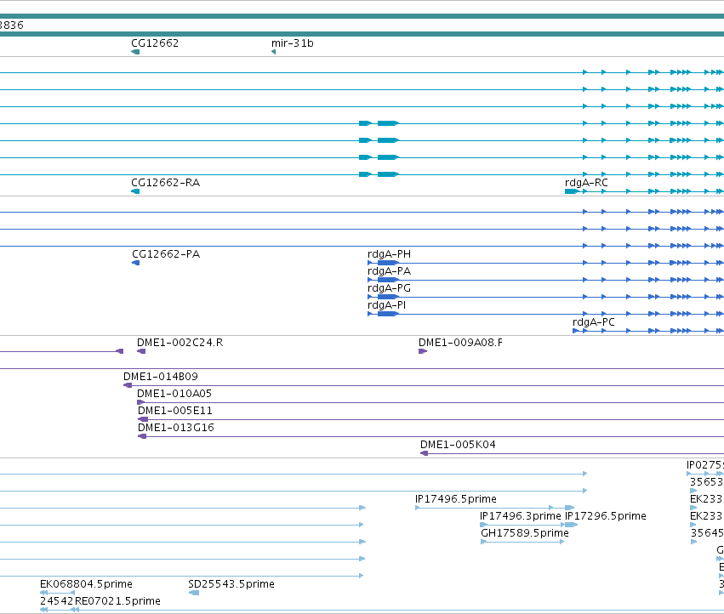Click the rdgA-PG label
The width and height of the screenshot is (724, 614).
pos(389,288)
